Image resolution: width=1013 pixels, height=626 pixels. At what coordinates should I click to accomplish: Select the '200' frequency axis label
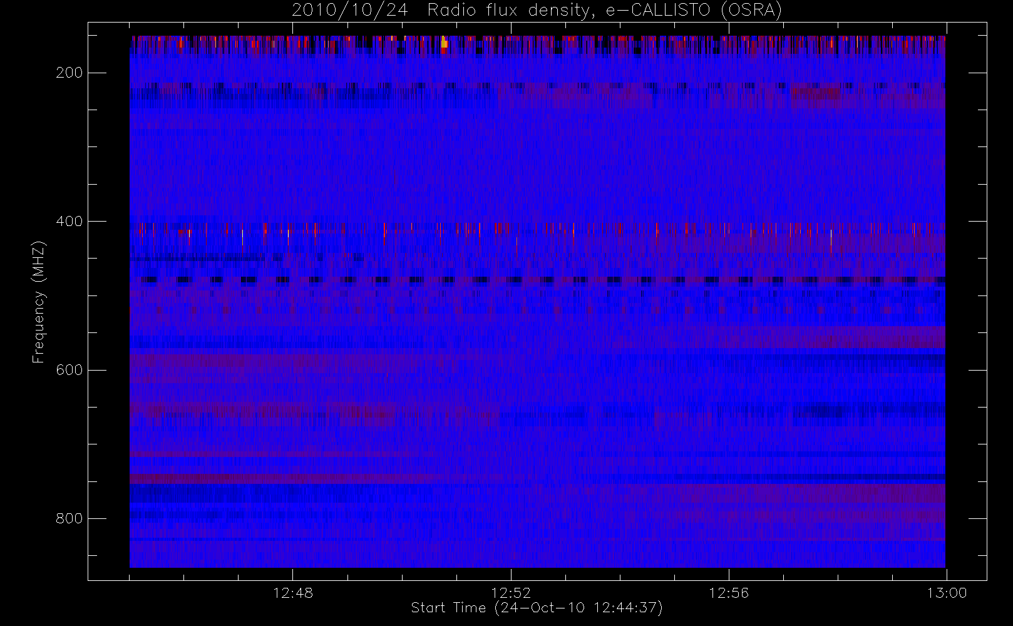click(69, 73)
